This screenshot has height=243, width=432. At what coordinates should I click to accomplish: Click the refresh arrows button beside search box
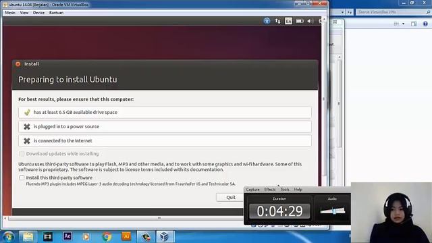click(x=350, y=12)
